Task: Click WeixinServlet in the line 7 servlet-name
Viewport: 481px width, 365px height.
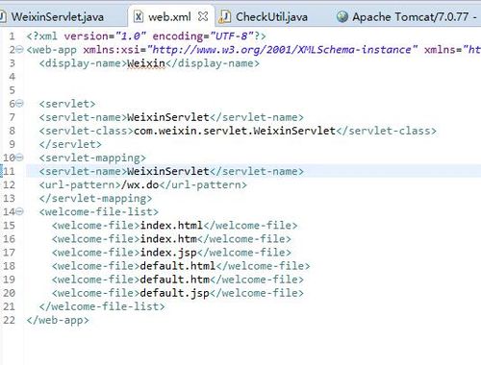Action: (168, 117)
